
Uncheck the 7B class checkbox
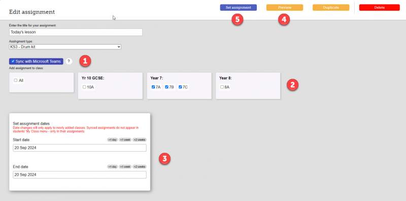click(167, 87)
